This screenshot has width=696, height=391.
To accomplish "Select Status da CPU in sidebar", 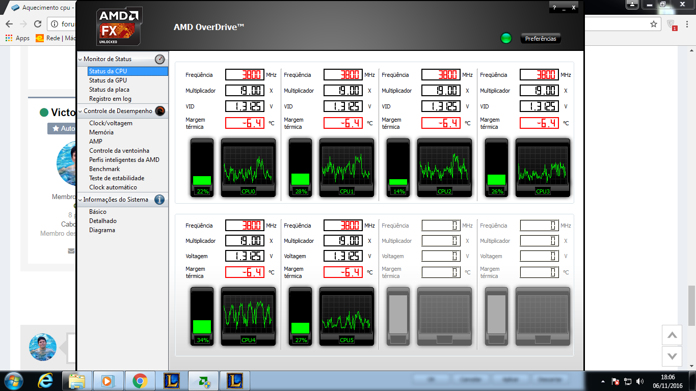I will [127, 71].
